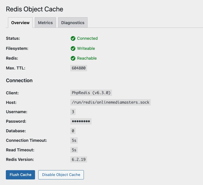Click the Flush Cache button

click(x=20, y=175)
